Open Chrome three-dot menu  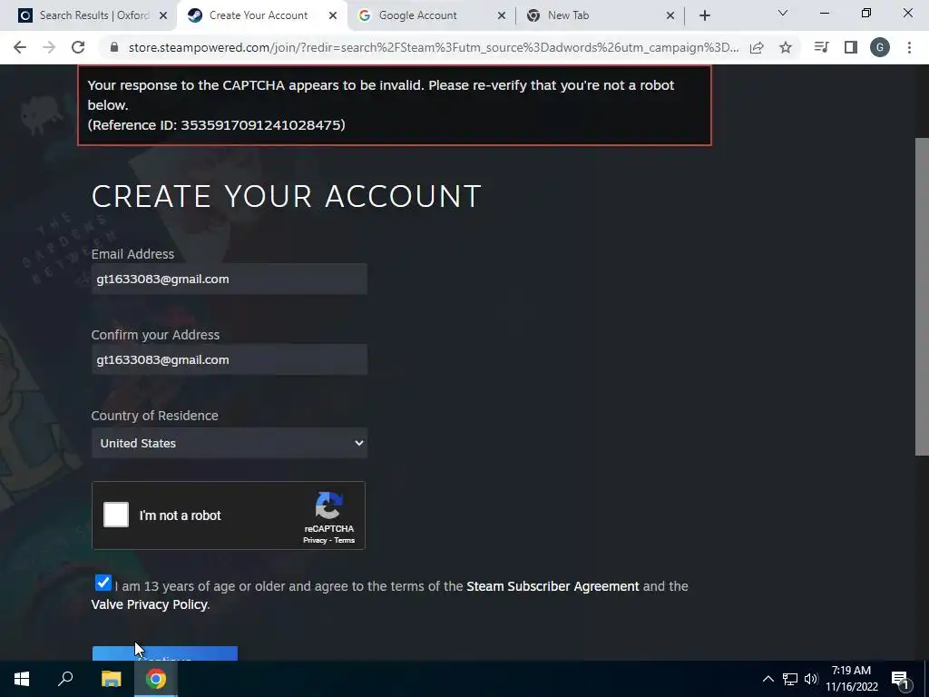pos(909,47)
